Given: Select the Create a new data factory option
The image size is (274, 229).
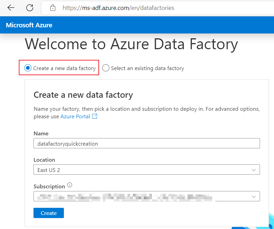Looking at the screenshot, I should click(x=28, y=68).
